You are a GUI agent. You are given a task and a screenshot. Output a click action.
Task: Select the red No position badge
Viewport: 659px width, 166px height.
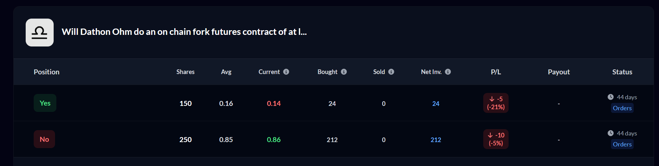pos(44,139)
